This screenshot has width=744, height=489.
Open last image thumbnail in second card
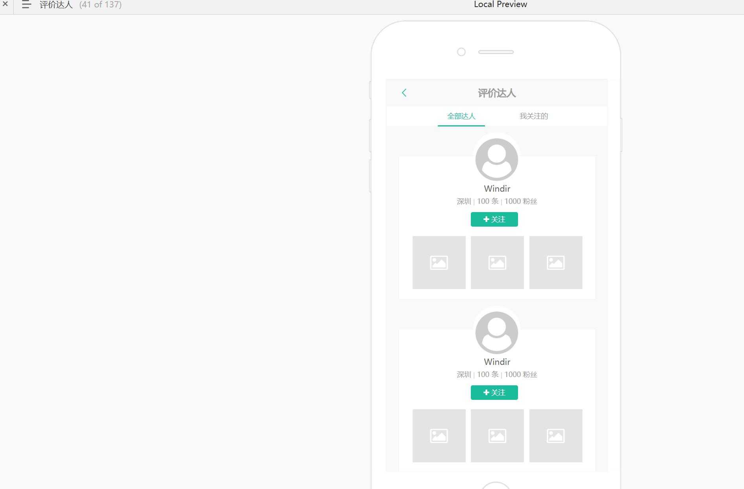(556, 436)
